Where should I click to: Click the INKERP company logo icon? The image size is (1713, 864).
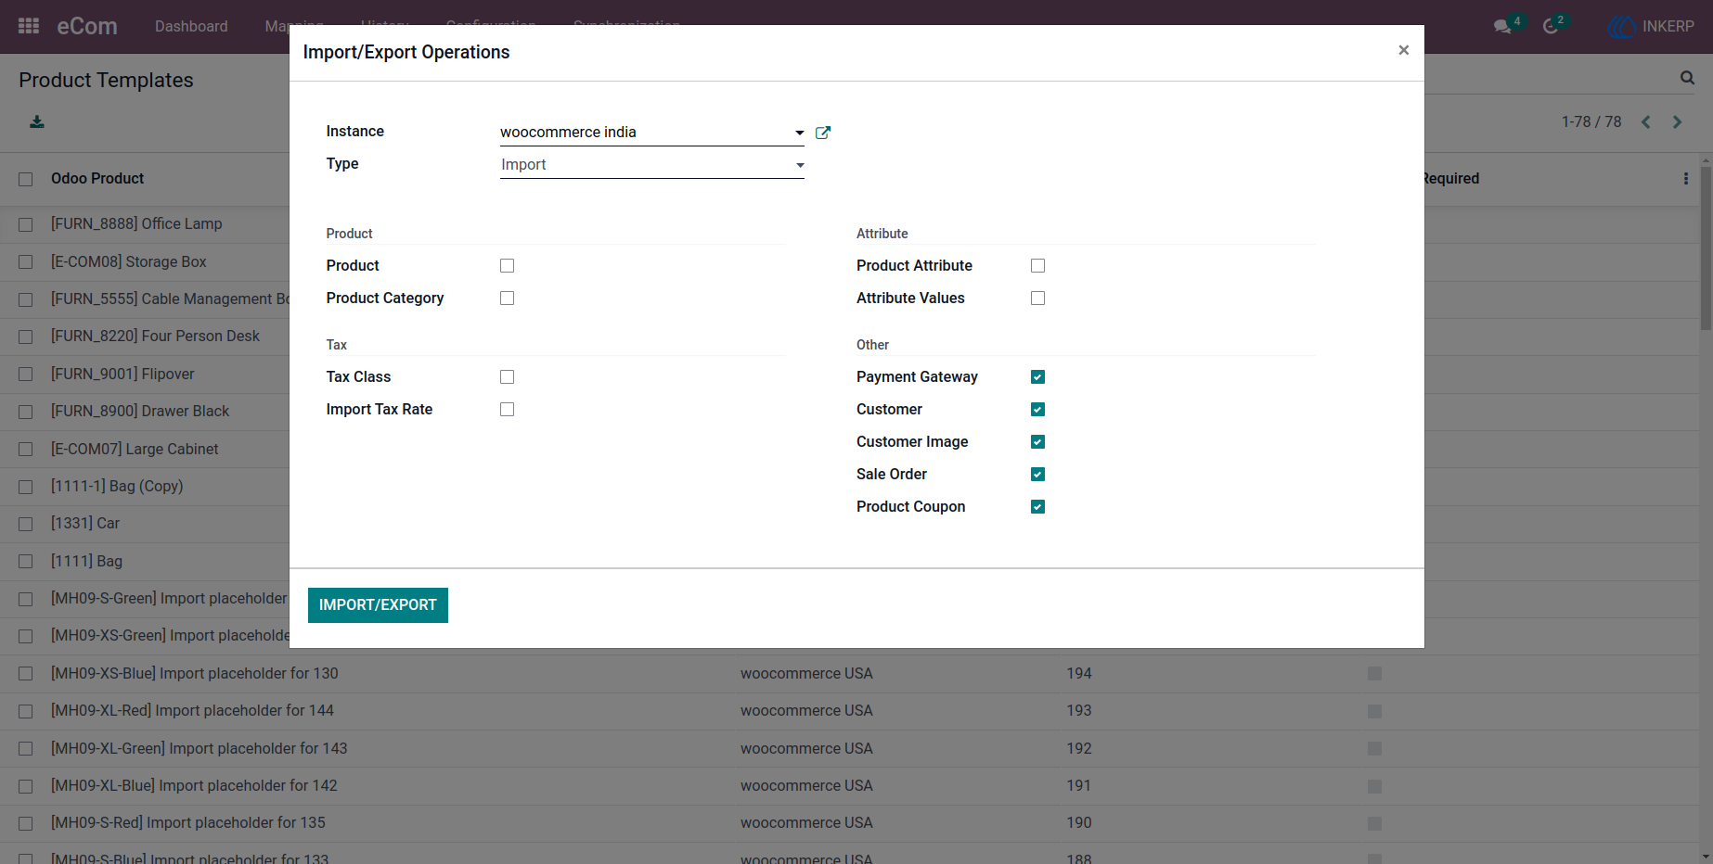click(x=1621, y=26)
